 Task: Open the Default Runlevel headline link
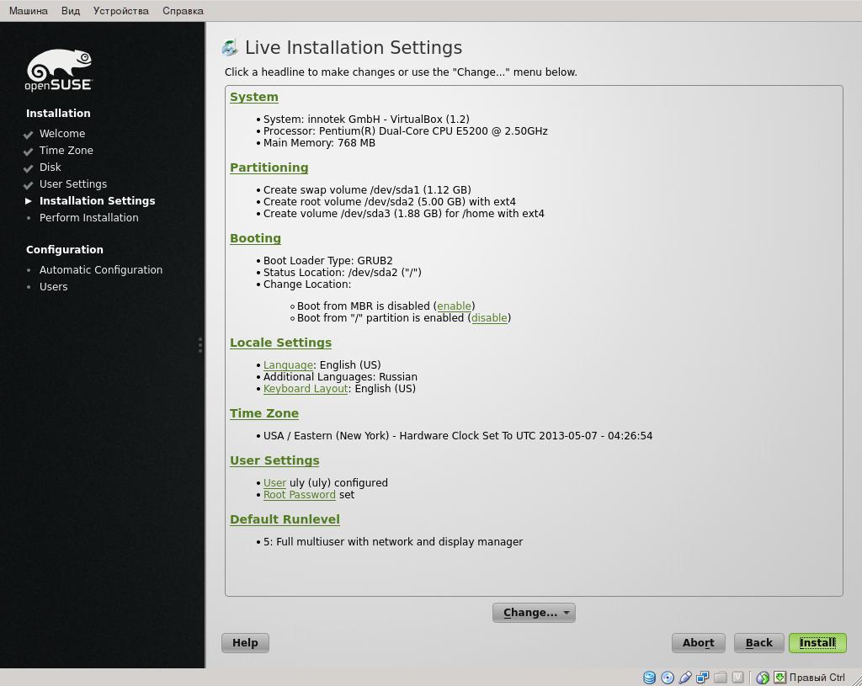click(x=285, y=519)
